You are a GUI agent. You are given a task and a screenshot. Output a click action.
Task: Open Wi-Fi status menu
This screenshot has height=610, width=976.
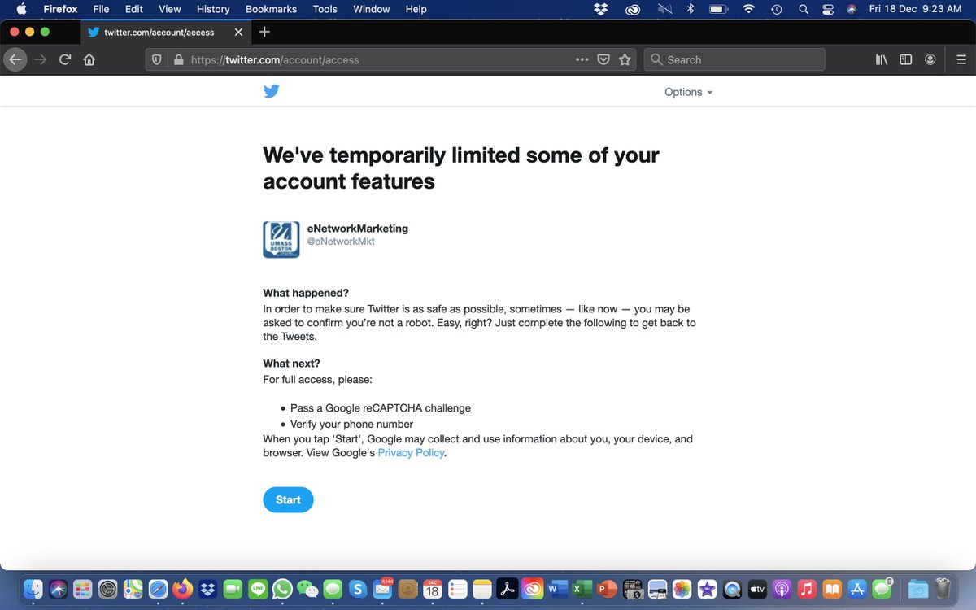point(748,9)
